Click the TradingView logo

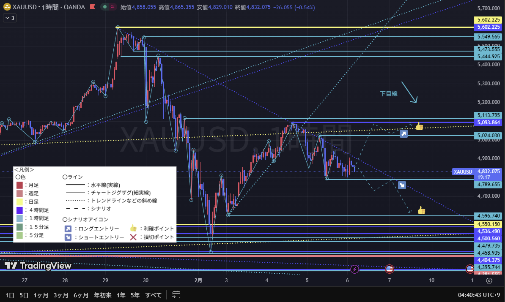point(38,266)
